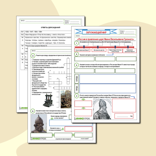This screenshot has height=156, width=156.
Task: Click the 'Венчание на царство' timeline box
Action: pos(99,50)
